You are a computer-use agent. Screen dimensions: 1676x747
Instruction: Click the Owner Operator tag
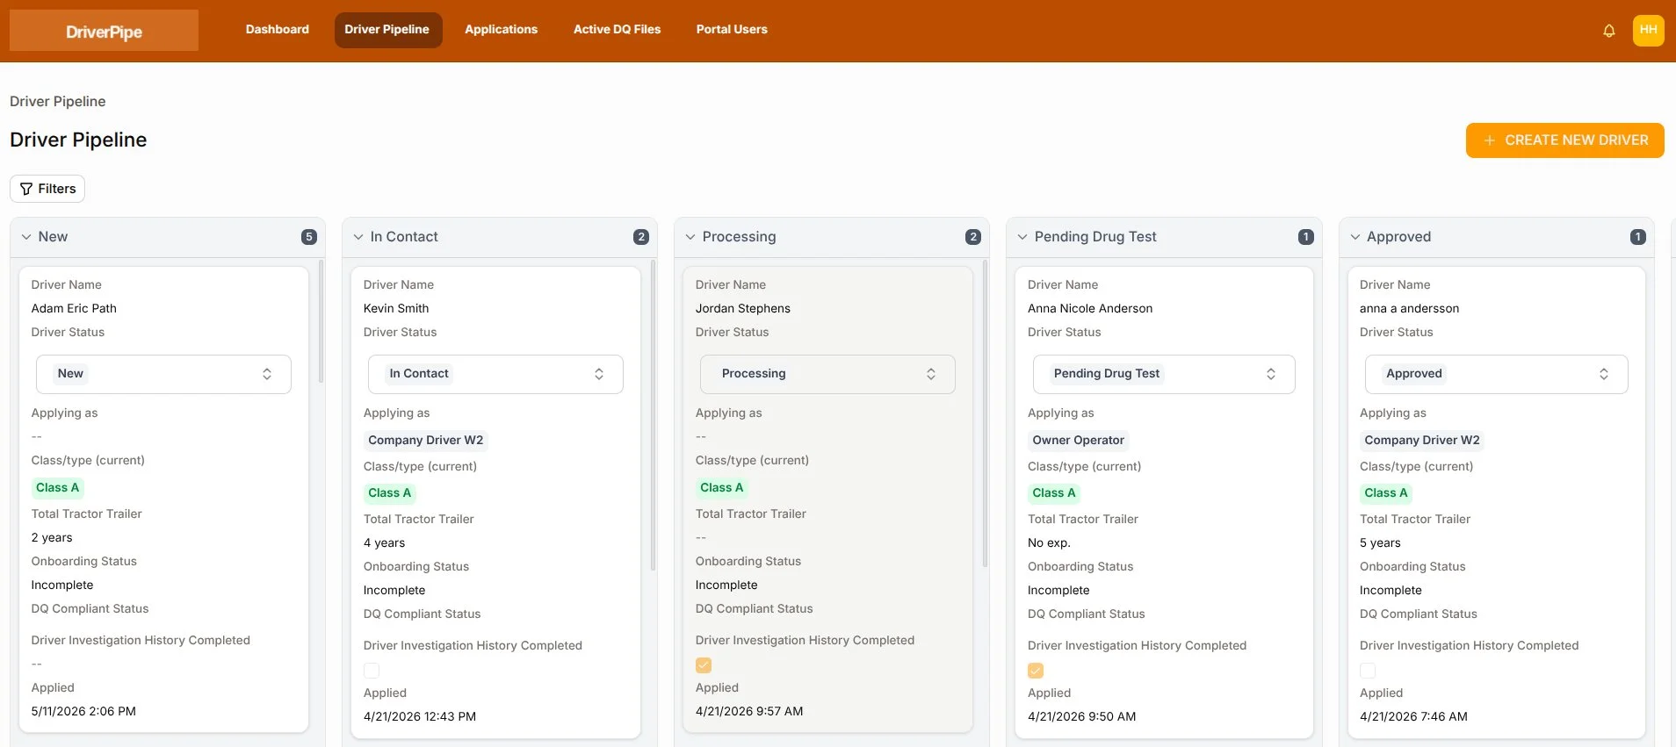point(1079,441)
